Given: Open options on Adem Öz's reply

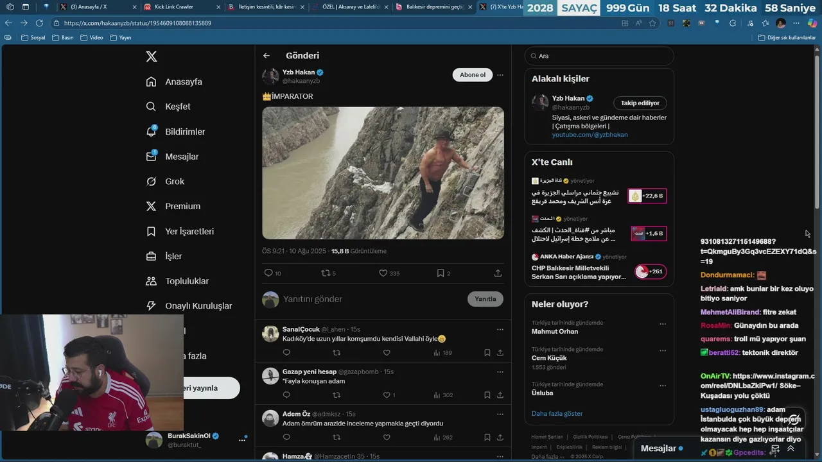Looking at the screenshot, I should (x=500, y=415).
